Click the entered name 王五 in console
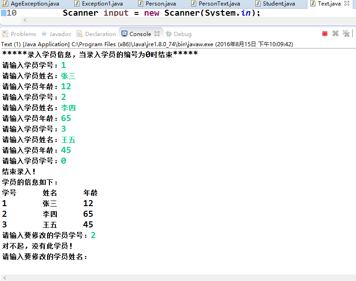Viewport: 356px width, 281px height. [68, 140]
